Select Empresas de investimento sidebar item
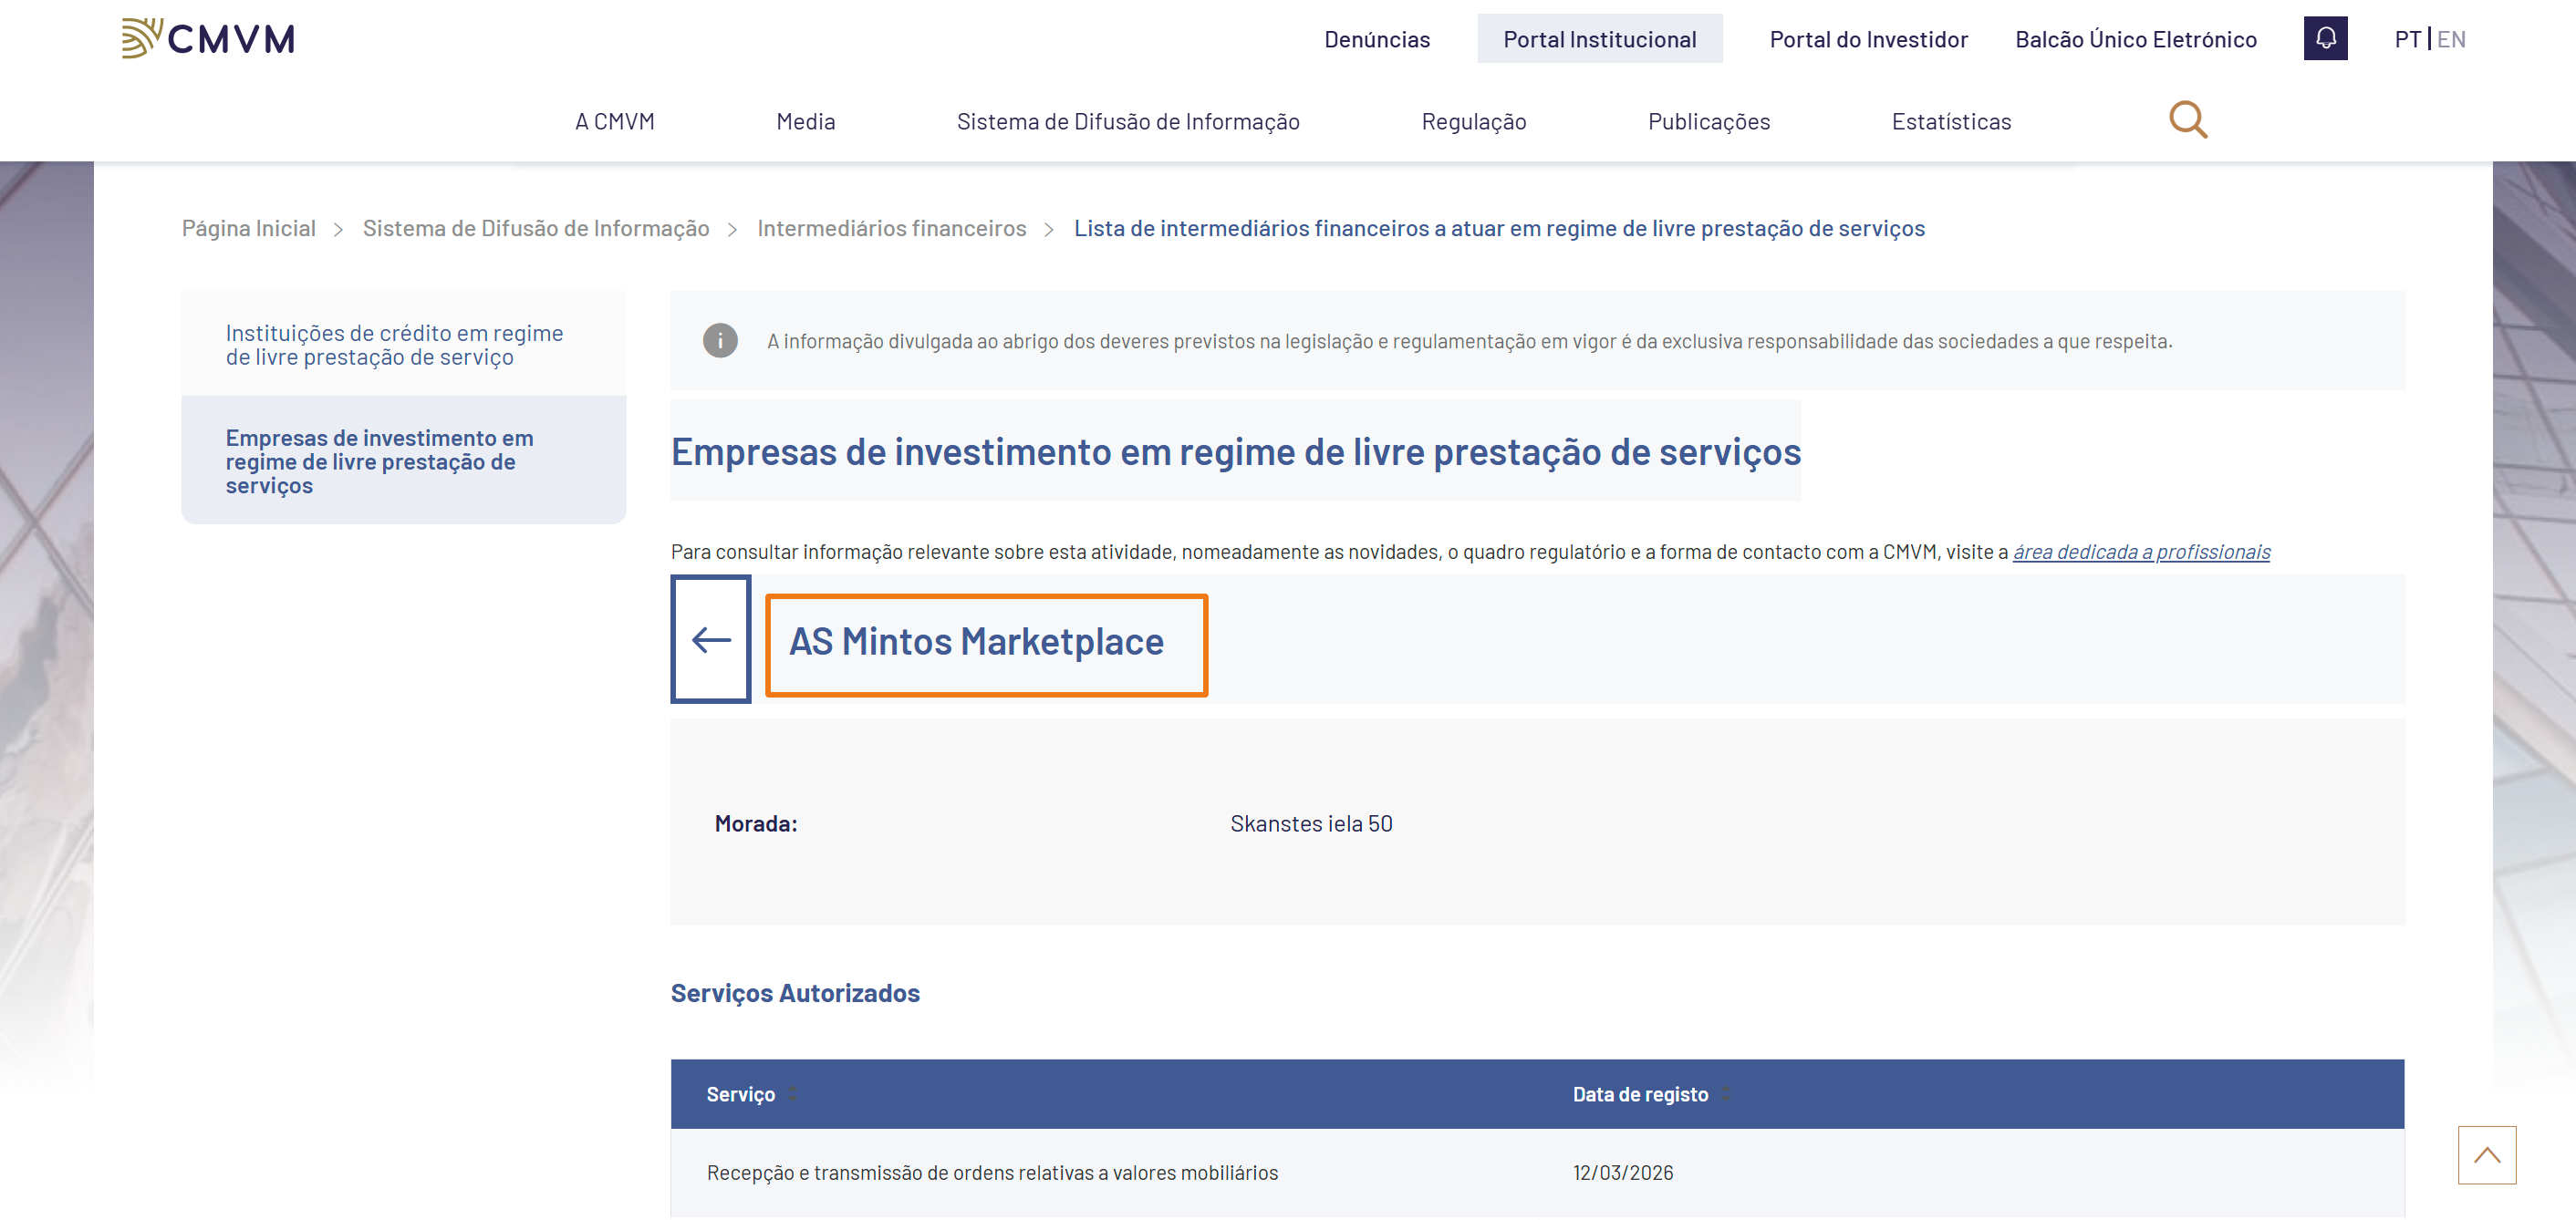 403,460
